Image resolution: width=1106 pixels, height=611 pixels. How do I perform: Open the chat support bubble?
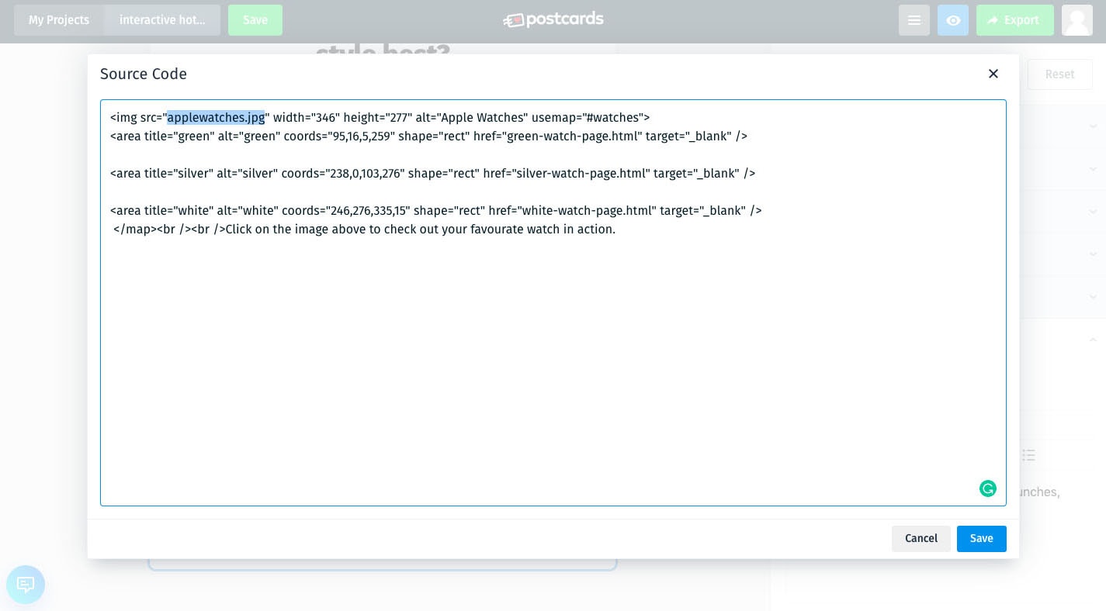[x=26, y=585]
